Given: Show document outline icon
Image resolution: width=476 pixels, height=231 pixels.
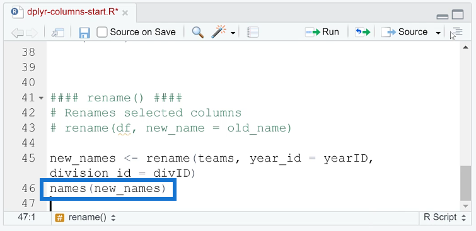Looking at the screenshot, I should click(x=456, y=32).
